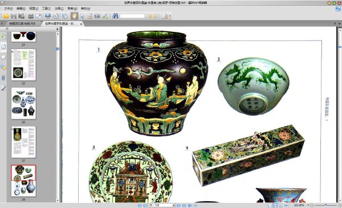Switch to the first, inactive PDF document tab

pyautogui.click(x=22, y=23)
